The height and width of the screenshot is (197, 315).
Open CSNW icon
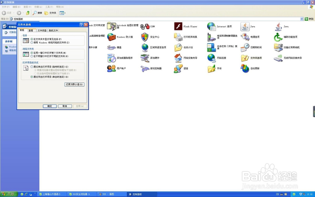tap(145, 26)
